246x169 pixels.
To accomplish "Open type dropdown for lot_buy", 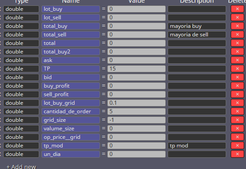I will click(x=21, y=9).
